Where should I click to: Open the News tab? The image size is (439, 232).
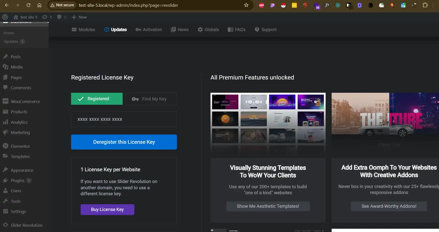(x=180, y=29)
